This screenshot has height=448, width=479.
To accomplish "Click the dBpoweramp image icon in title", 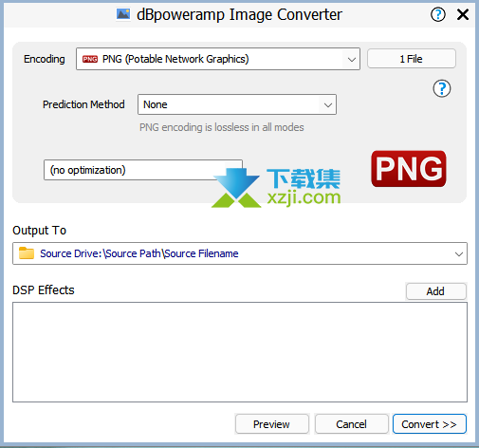I will pyautogui.click(x=123, y=14).
